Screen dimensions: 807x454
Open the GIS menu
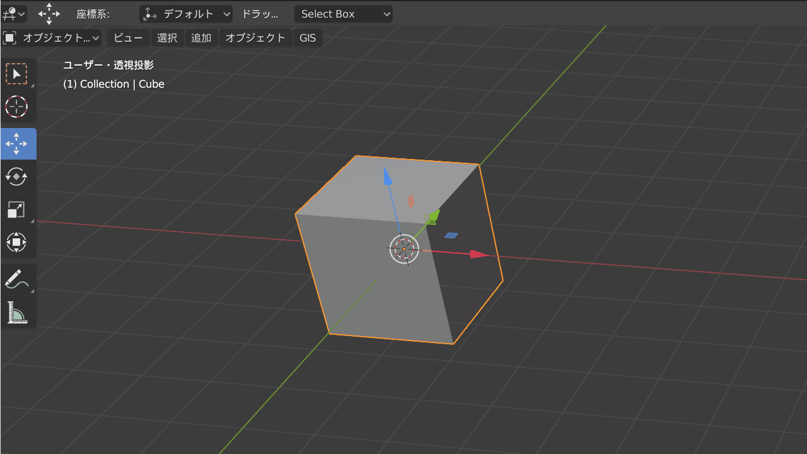coord(308,38)
